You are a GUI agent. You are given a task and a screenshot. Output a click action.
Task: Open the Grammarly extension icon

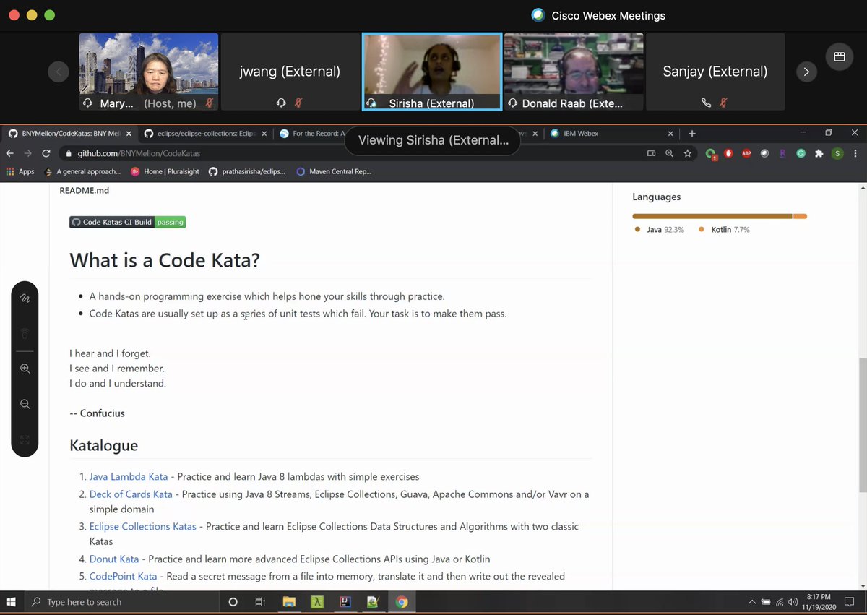(801, 153)
